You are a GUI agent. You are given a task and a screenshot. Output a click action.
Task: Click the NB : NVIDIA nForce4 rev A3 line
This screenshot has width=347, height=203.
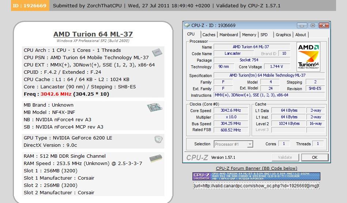(x=57, y=120)
